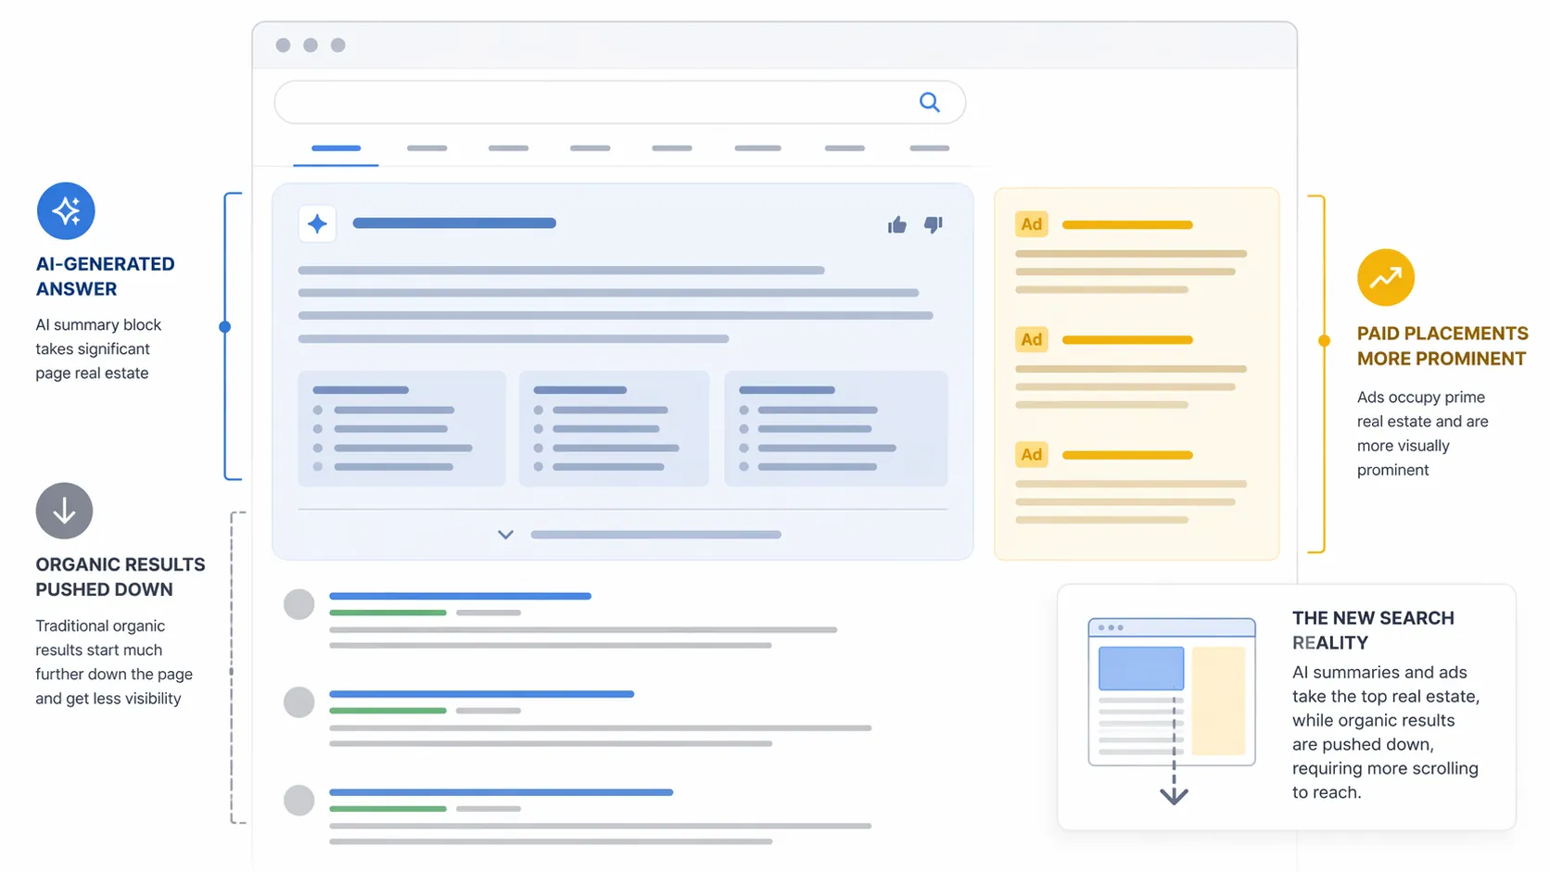Click the third organic result avatar circle
Screen dimensions: 1550x872
pos(299,800)
